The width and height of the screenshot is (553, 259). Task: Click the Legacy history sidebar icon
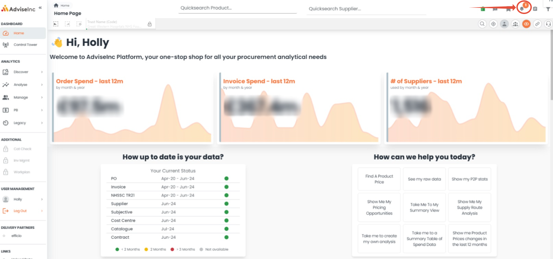[5, 123]
